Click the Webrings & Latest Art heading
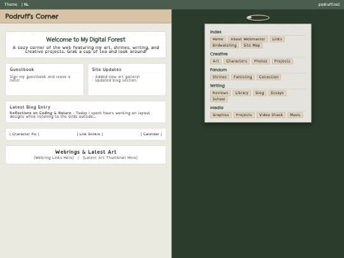Image resolution: width=344 pixels, height=258 pixels. click(x=85, y=152)
